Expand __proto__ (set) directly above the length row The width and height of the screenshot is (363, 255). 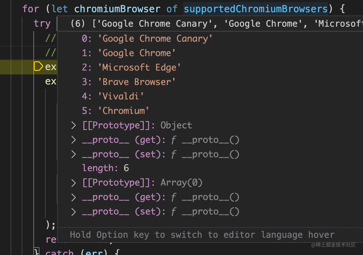click(x=74, y=154)
